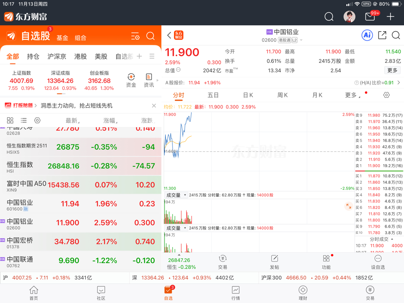Open 功能 features menu
The height and width of the screenshot is (303, 404).
point(326,262)
